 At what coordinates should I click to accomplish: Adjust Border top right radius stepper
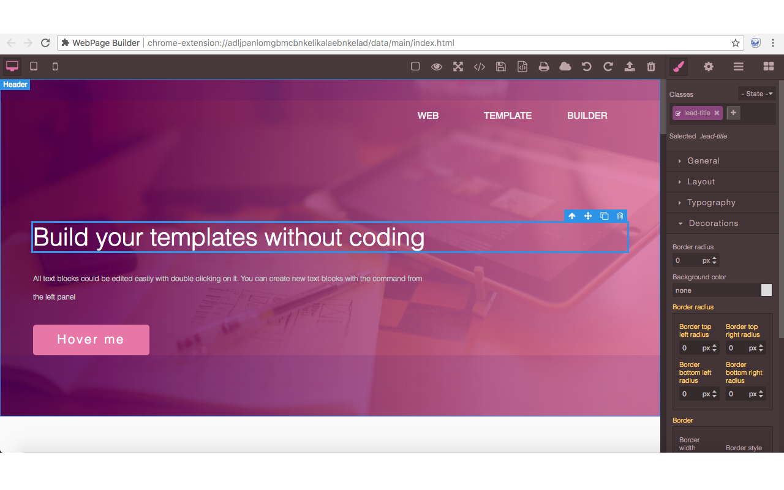point(761,348)
